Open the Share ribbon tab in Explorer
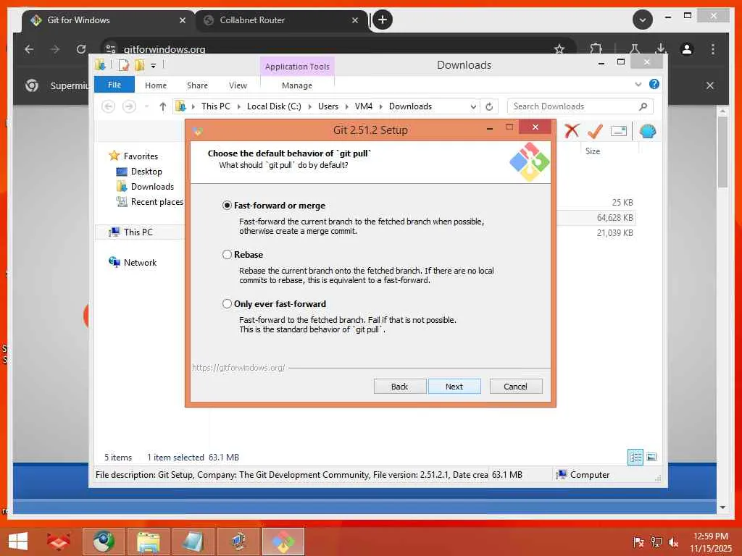The image size is (742, 556). 197,85
